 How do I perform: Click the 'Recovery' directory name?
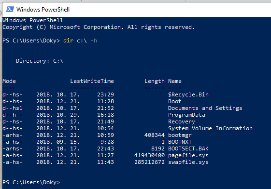(182, 121)
